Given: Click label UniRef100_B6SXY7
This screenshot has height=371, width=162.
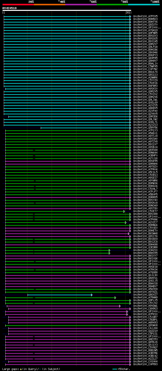Looking at the screenshot, I should click(145, 256).
